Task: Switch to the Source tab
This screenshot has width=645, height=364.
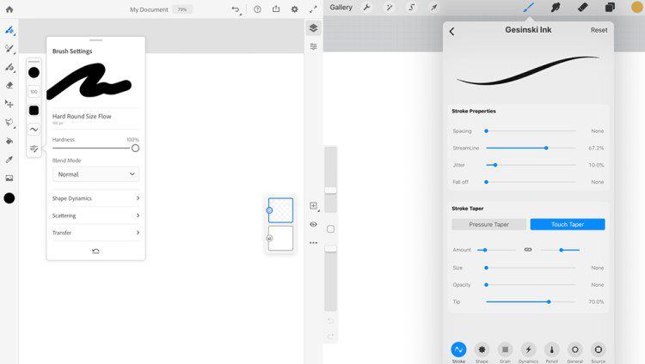Action: [x=599, y=353]
